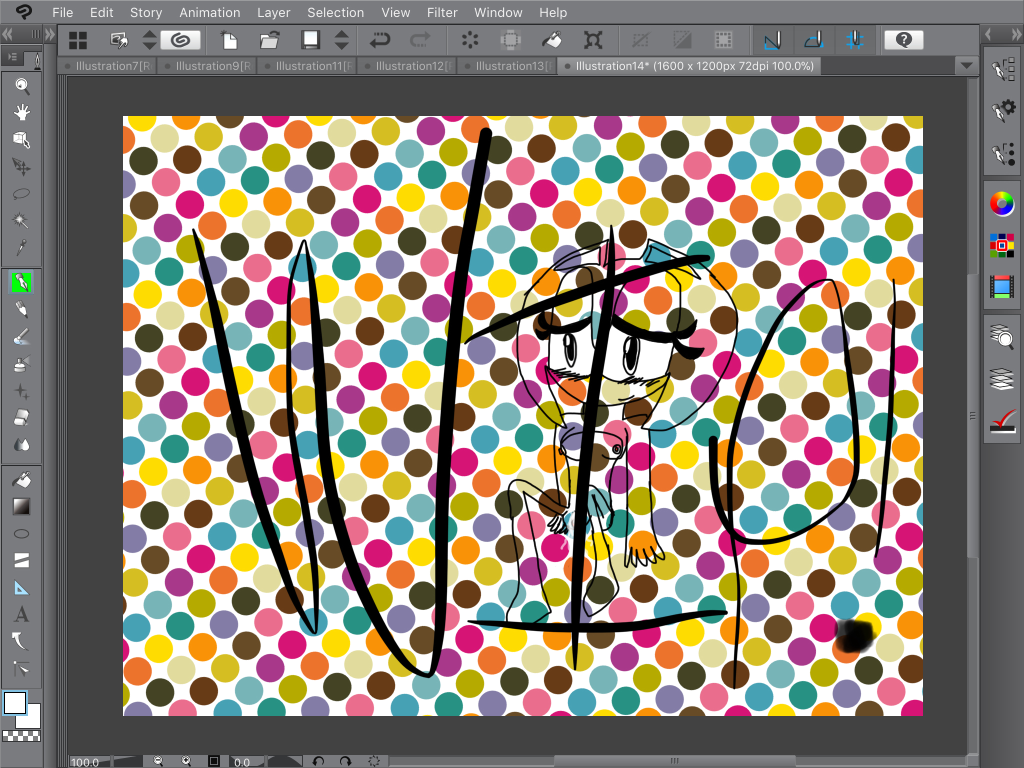Switch to the Illustration12 tab
Screen dimensions: 1024x768
pyautogui.click(x=407, y=66)
